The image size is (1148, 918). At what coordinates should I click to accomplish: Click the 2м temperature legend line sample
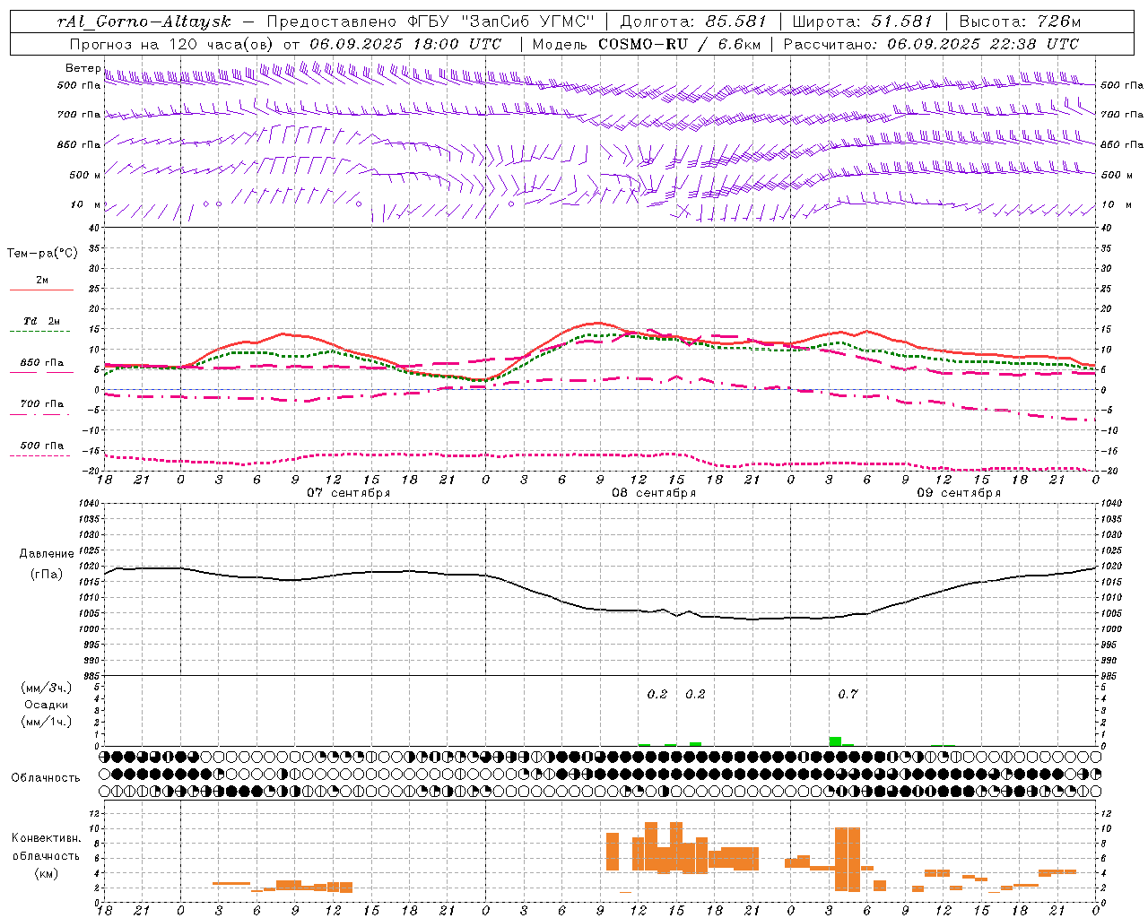(x=41, y=290)
